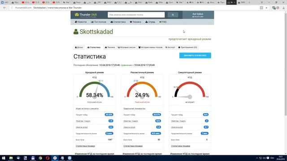
Task: Click the page vertical scrollbar
Action: pyautogui.click(x=286, y=64)
